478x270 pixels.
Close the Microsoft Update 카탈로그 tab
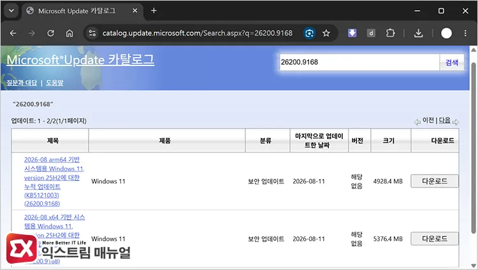tap(135, 11)
